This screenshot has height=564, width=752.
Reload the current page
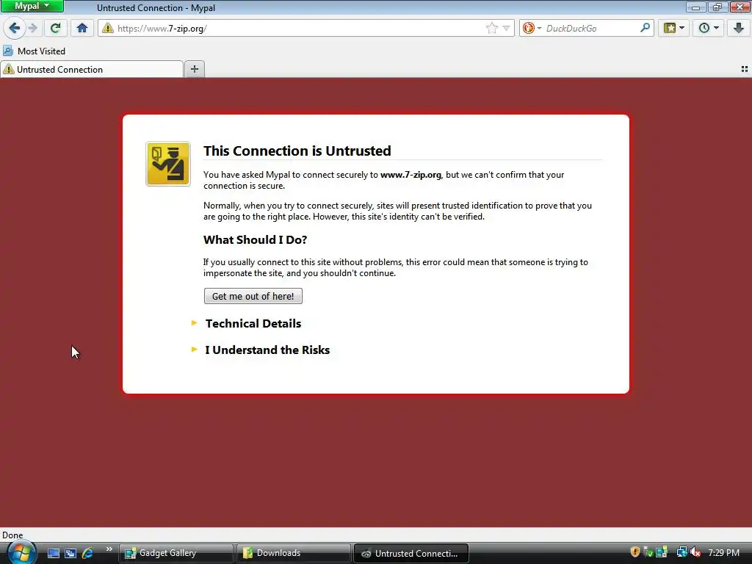[x=56, y=28]
